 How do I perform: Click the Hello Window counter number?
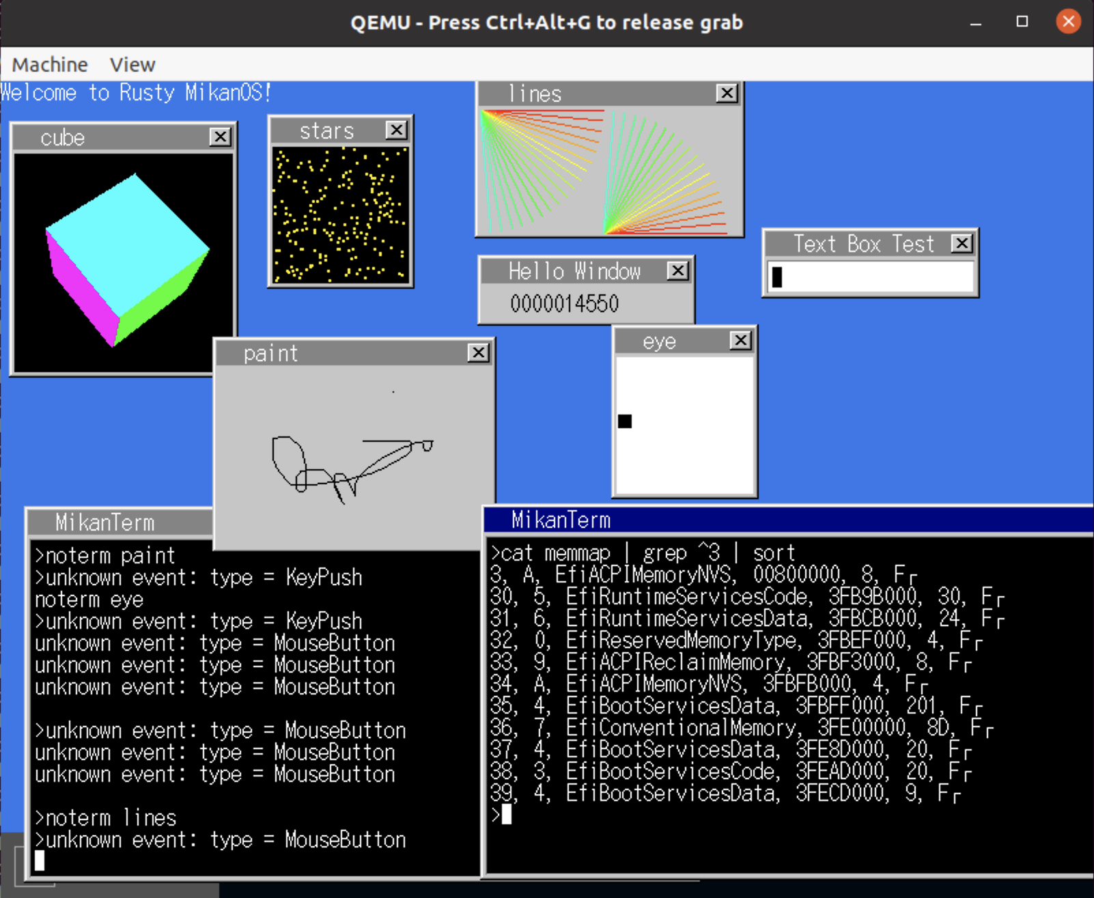coord(564,304)
